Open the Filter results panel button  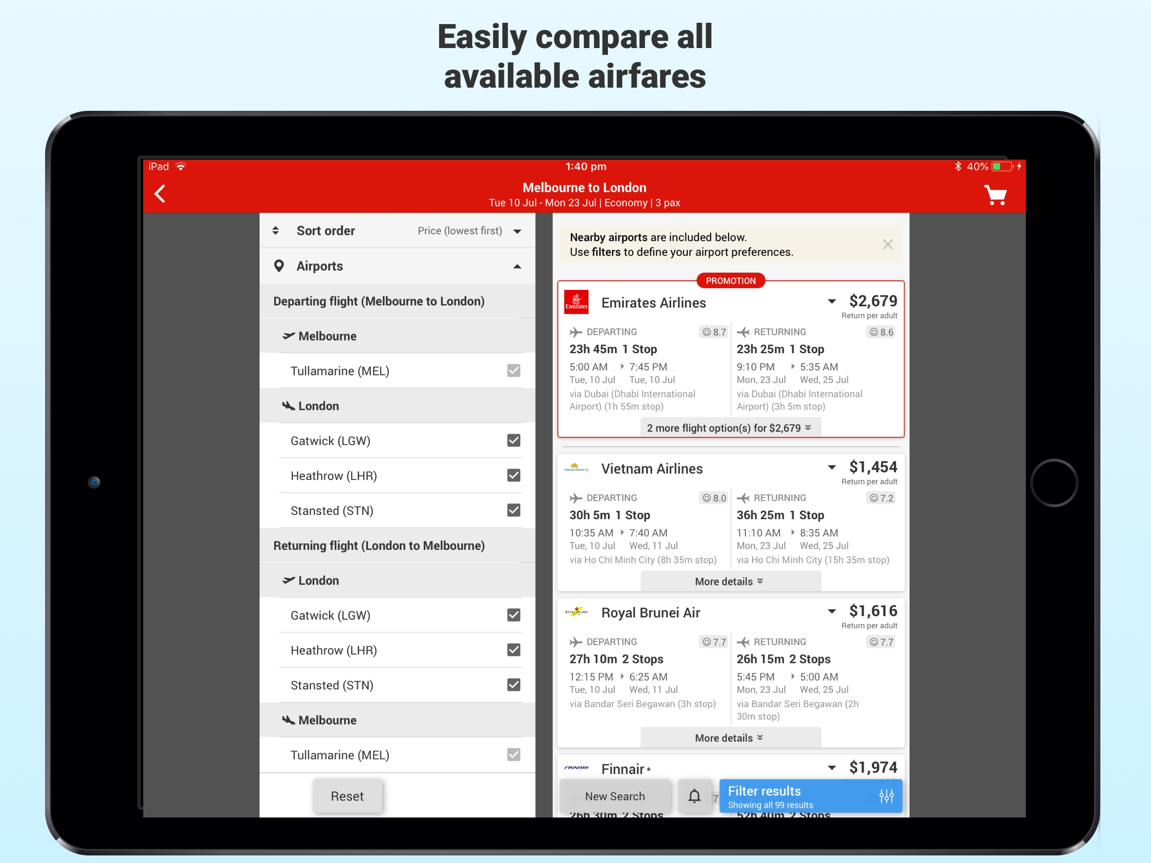click(810, 796)
